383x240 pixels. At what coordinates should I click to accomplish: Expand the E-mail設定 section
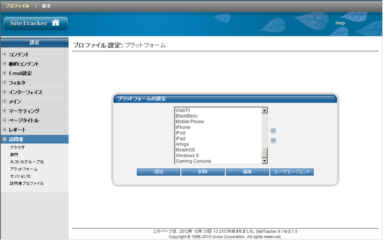coord(4,73)
